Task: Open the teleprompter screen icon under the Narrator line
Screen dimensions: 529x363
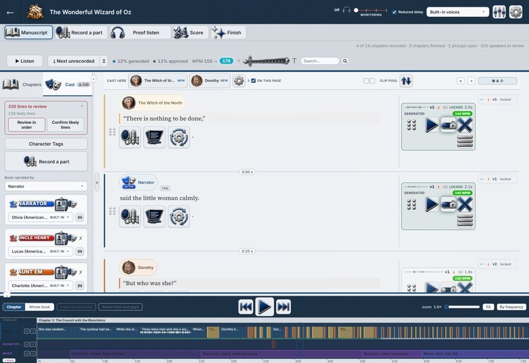Action: [x=154, y=217]
